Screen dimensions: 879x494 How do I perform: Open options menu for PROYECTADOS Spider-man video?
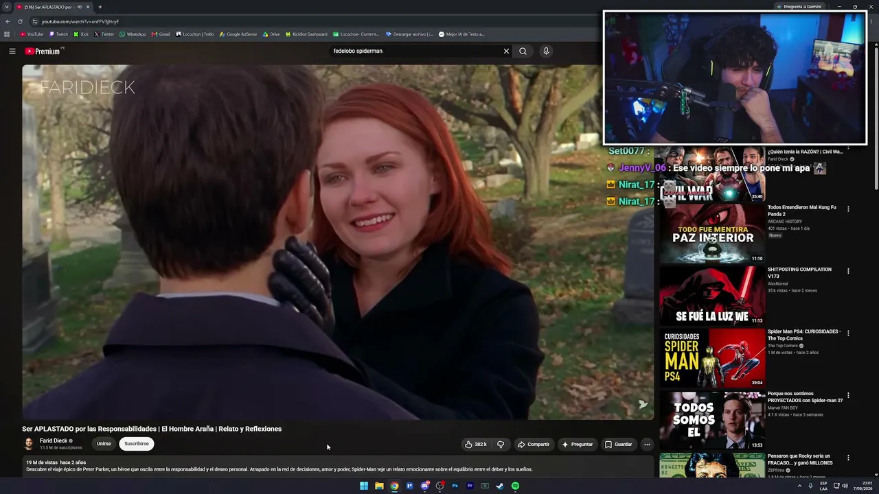(x=848, y=395)
